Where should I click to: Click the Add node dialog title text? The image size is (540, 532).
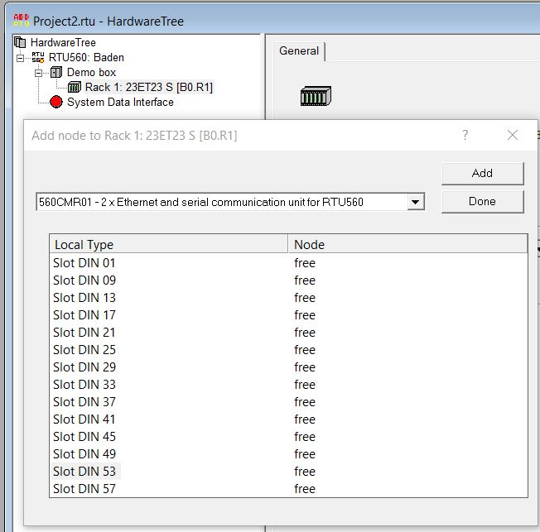(x=134, y=135)
